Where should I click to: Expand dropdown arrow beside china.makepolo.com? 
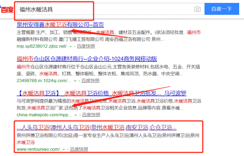[x=76, y=115]
